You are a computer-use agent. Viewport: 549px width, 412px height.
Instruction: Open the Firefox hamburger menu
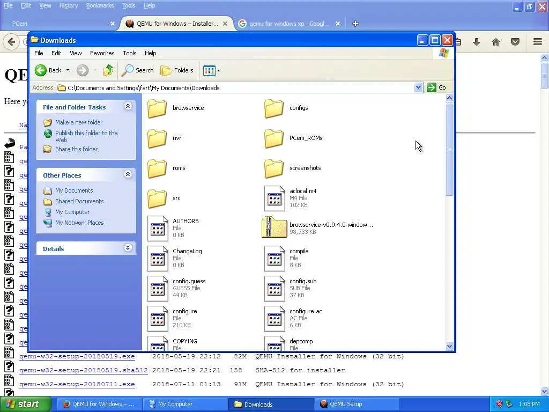pos(538,42)
